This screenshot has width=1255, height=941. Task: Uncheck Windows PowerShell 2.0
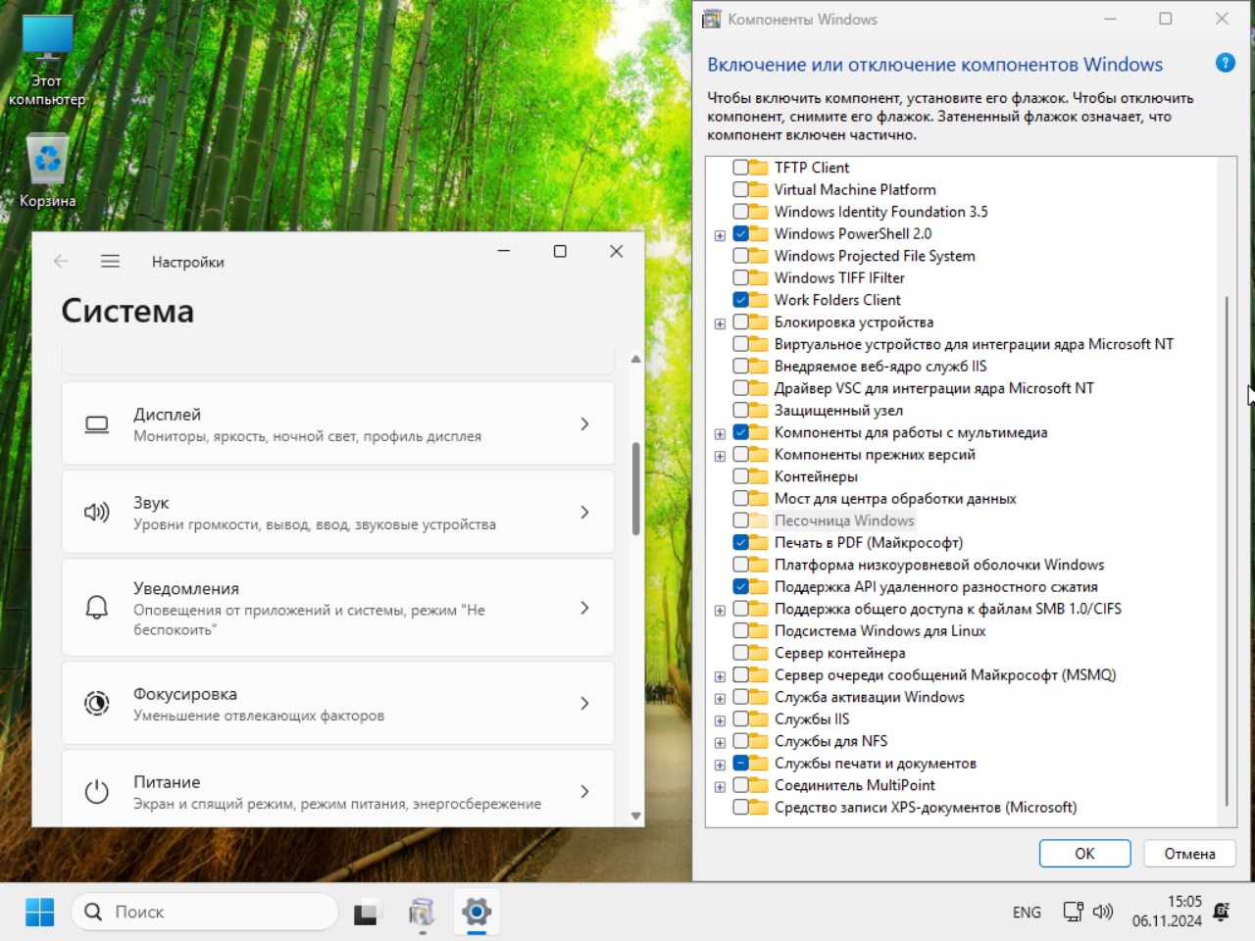click(x=741, y=233)
